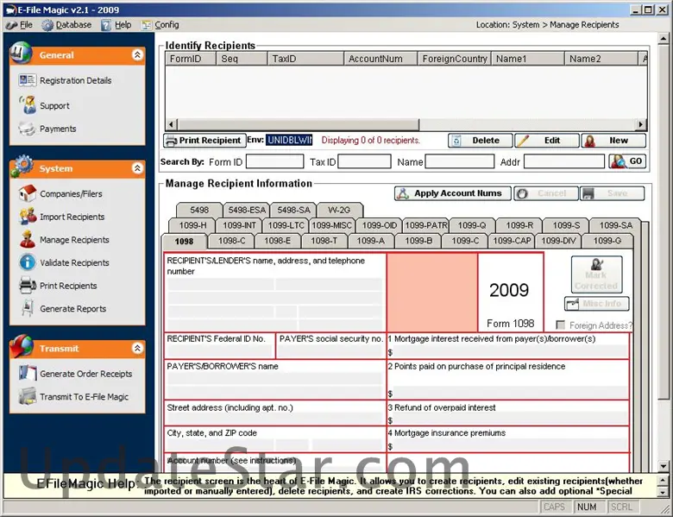Click the FormID column header
The image size is (673, 517).
tap(190, 59)
